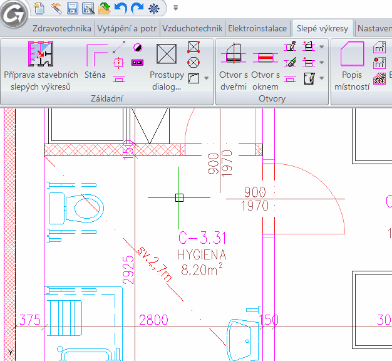Select the Stěna wall tool
This screenshot has height=361, width=392.
point(95,63)
